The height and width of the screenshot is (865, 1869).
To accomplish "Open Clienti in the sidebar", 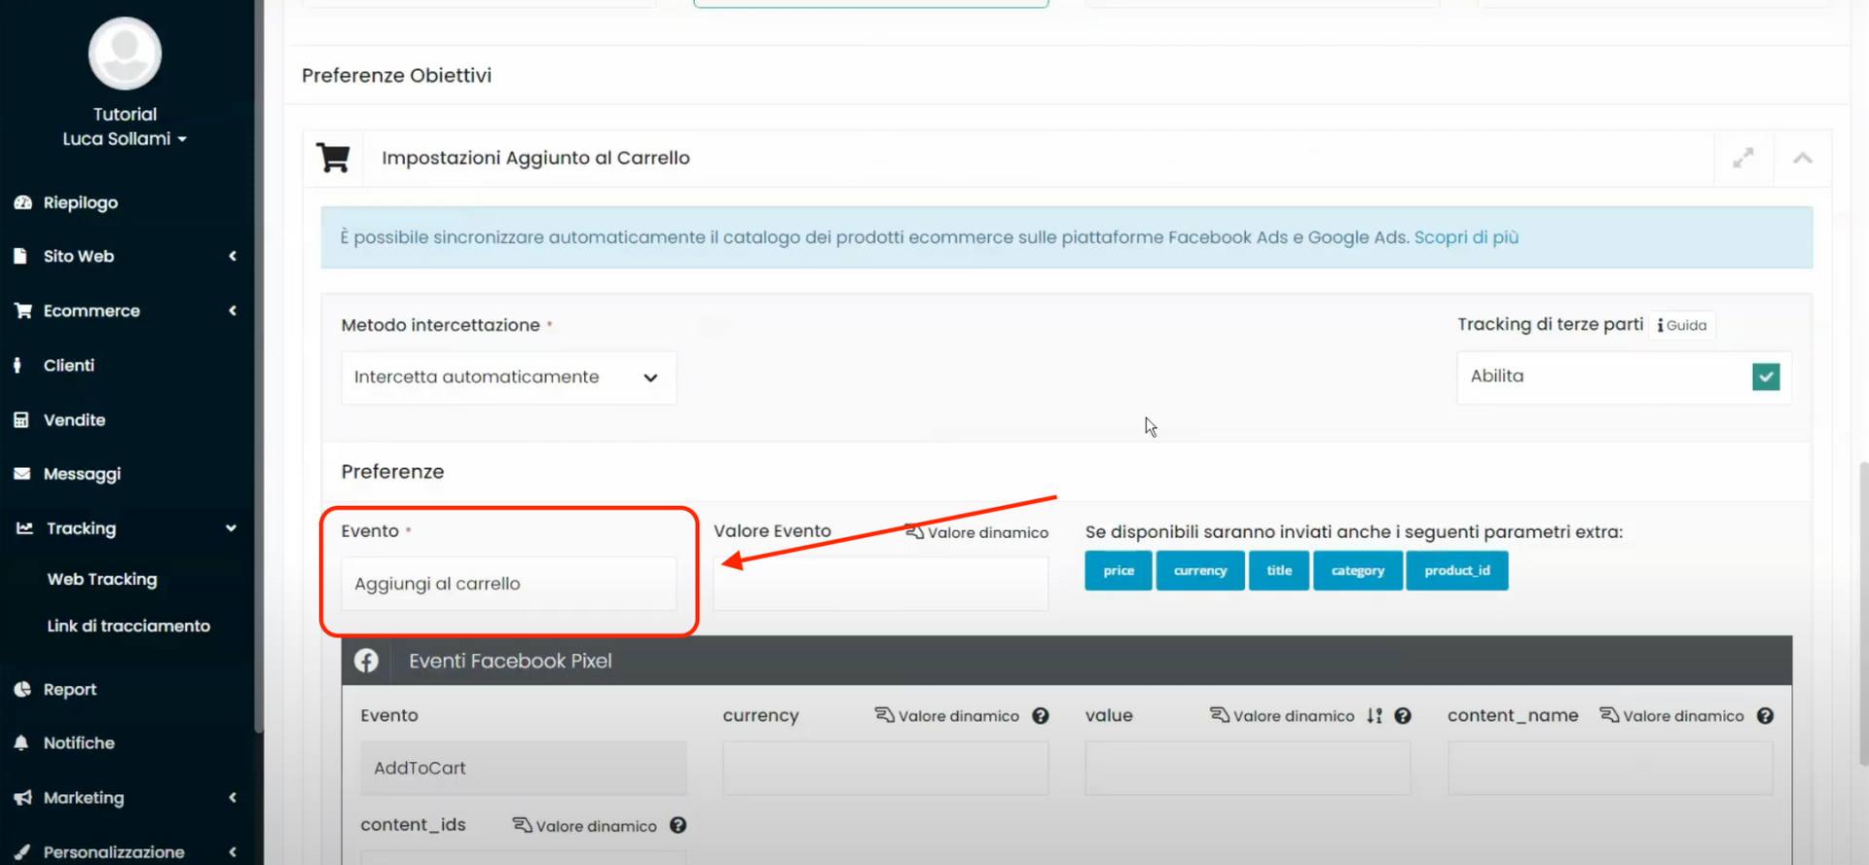I will point(68,365).
